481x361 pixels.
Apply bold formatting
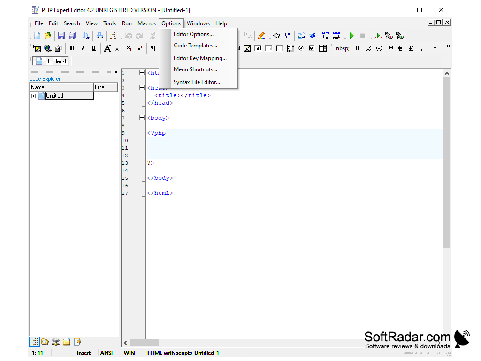(72, 48)
